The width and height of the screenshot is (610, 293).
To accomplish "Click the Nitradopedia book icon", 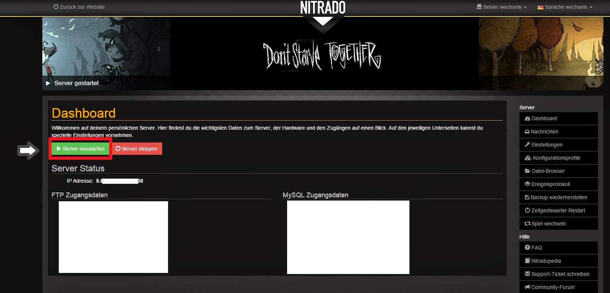I will pyautogui.click(x=527, y=261).
